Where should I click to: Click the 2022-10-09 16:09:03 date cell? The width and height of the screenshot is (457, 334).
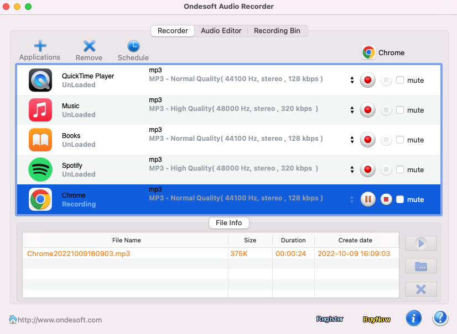[354, 254]
